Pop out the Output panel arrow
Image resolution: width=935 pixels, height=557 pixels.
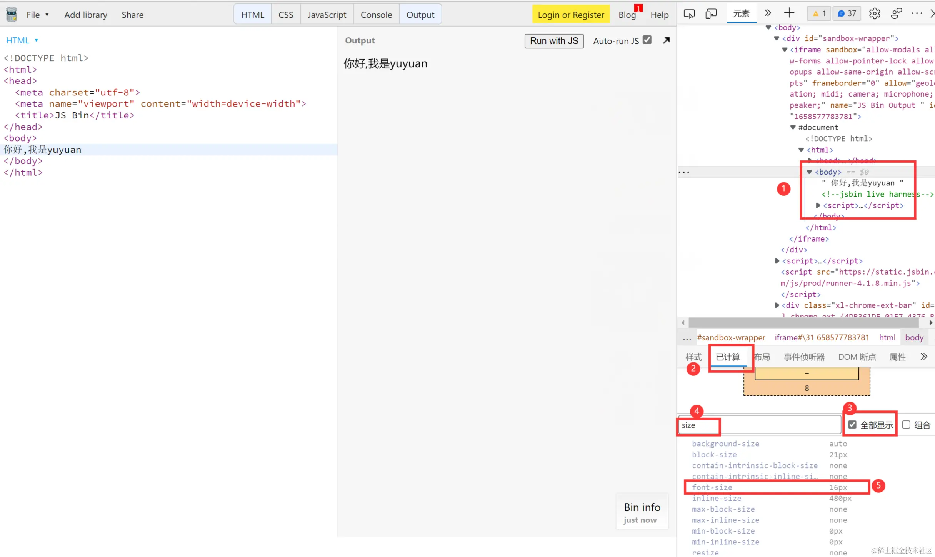pyautogui.click(x=667, y=40)
